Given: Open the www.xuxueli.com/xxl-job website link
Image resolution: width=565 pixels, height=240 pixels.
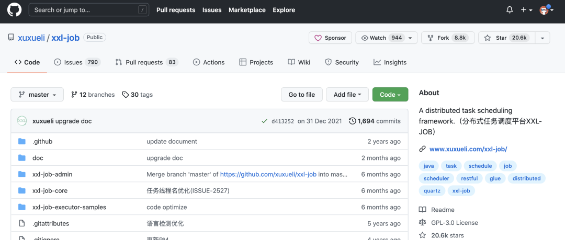Looking at the screenshot, I should [x=468, y=149].
